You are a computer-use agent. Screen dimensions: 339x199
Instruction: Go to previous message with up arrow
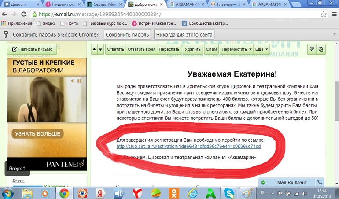coord(94,49)
